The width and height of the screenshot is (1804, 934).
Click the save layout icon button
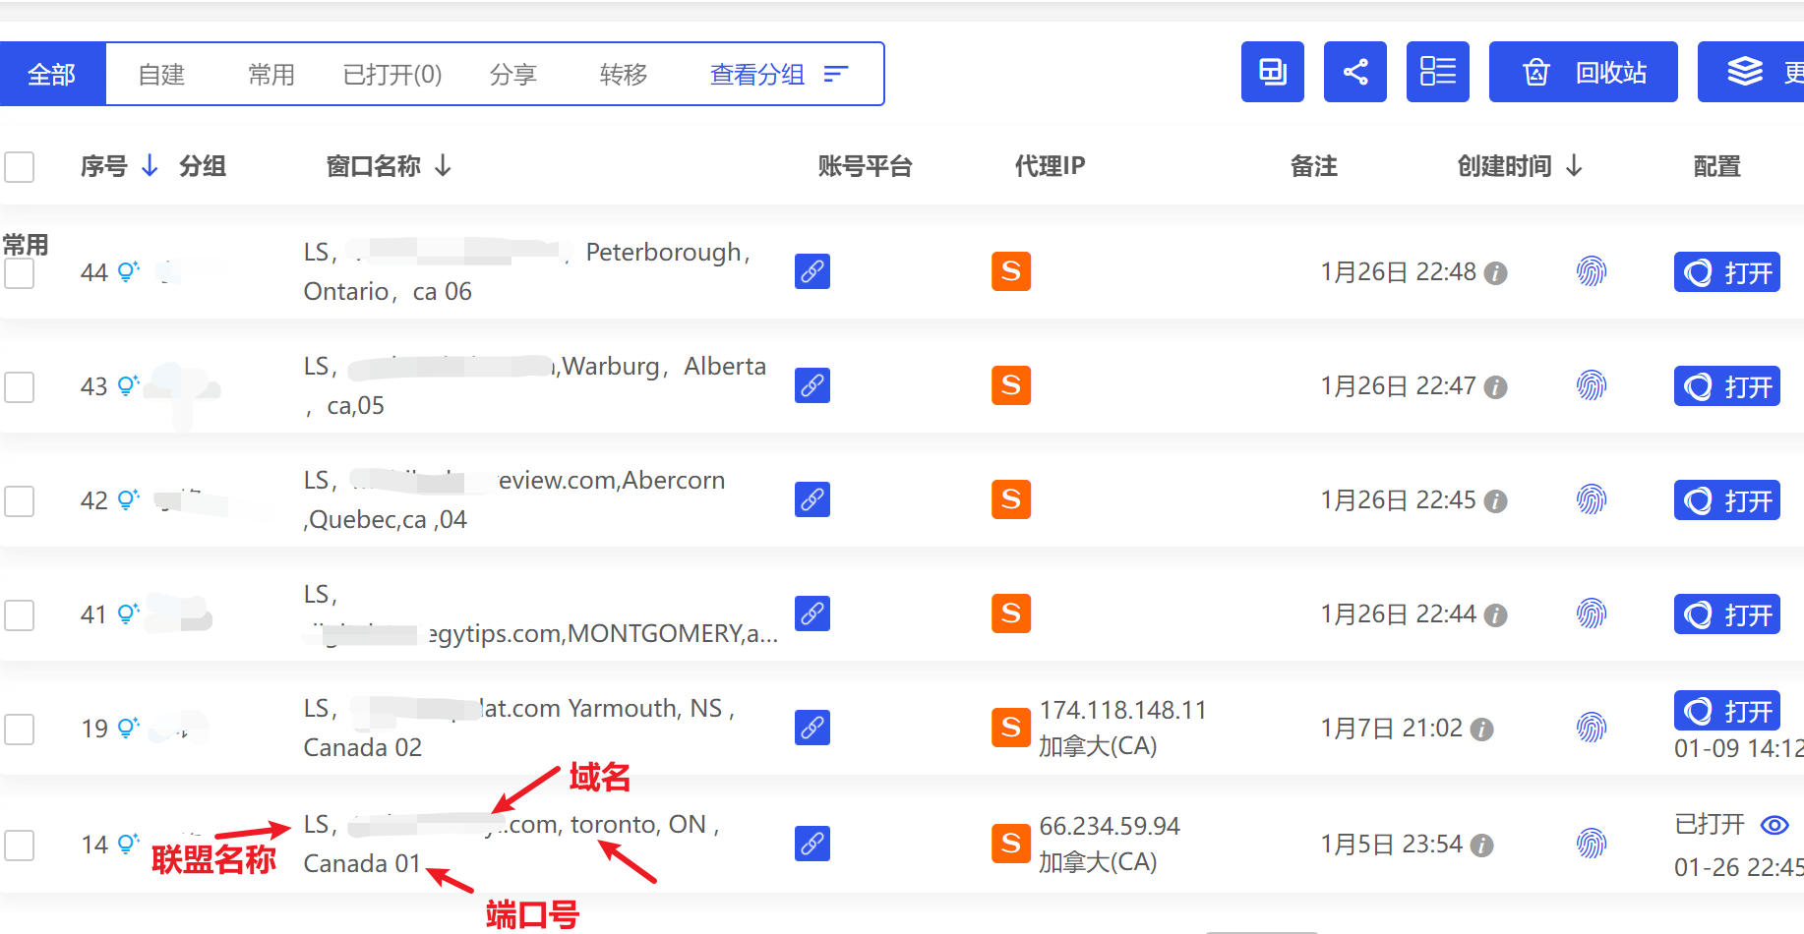[x=1272, y=72]
